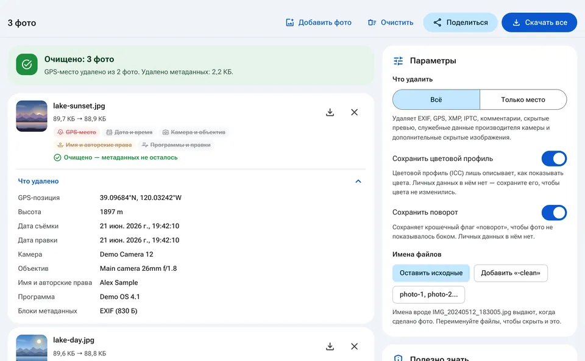Click the Скачать все button

pos(539,23)
